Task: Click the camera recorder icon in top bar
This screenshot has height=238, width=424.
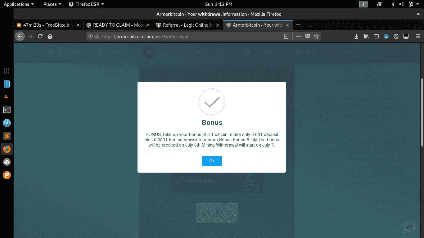Action: 379,4
